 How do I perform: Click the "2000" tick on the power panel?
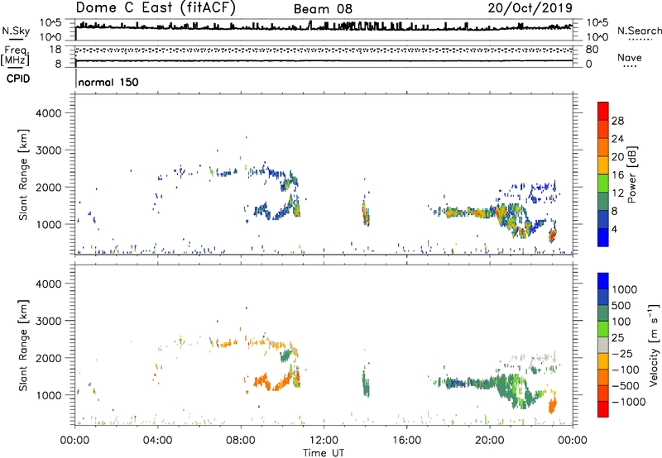(49, 187)
